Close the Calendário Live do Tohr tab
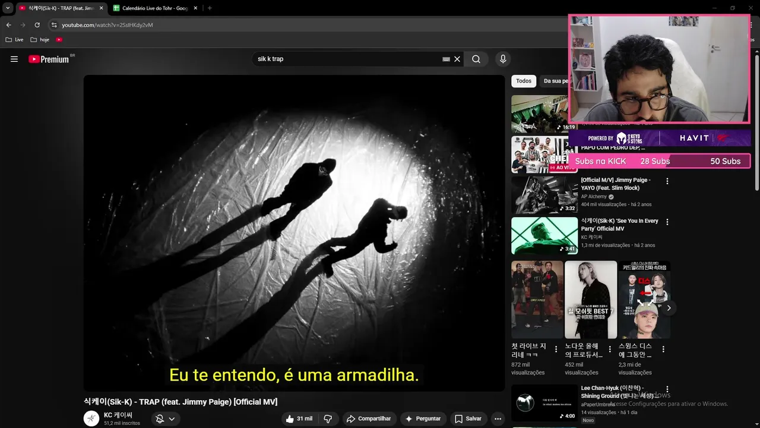This screenshot has width=760, height=428. click(x=195, y=8)
